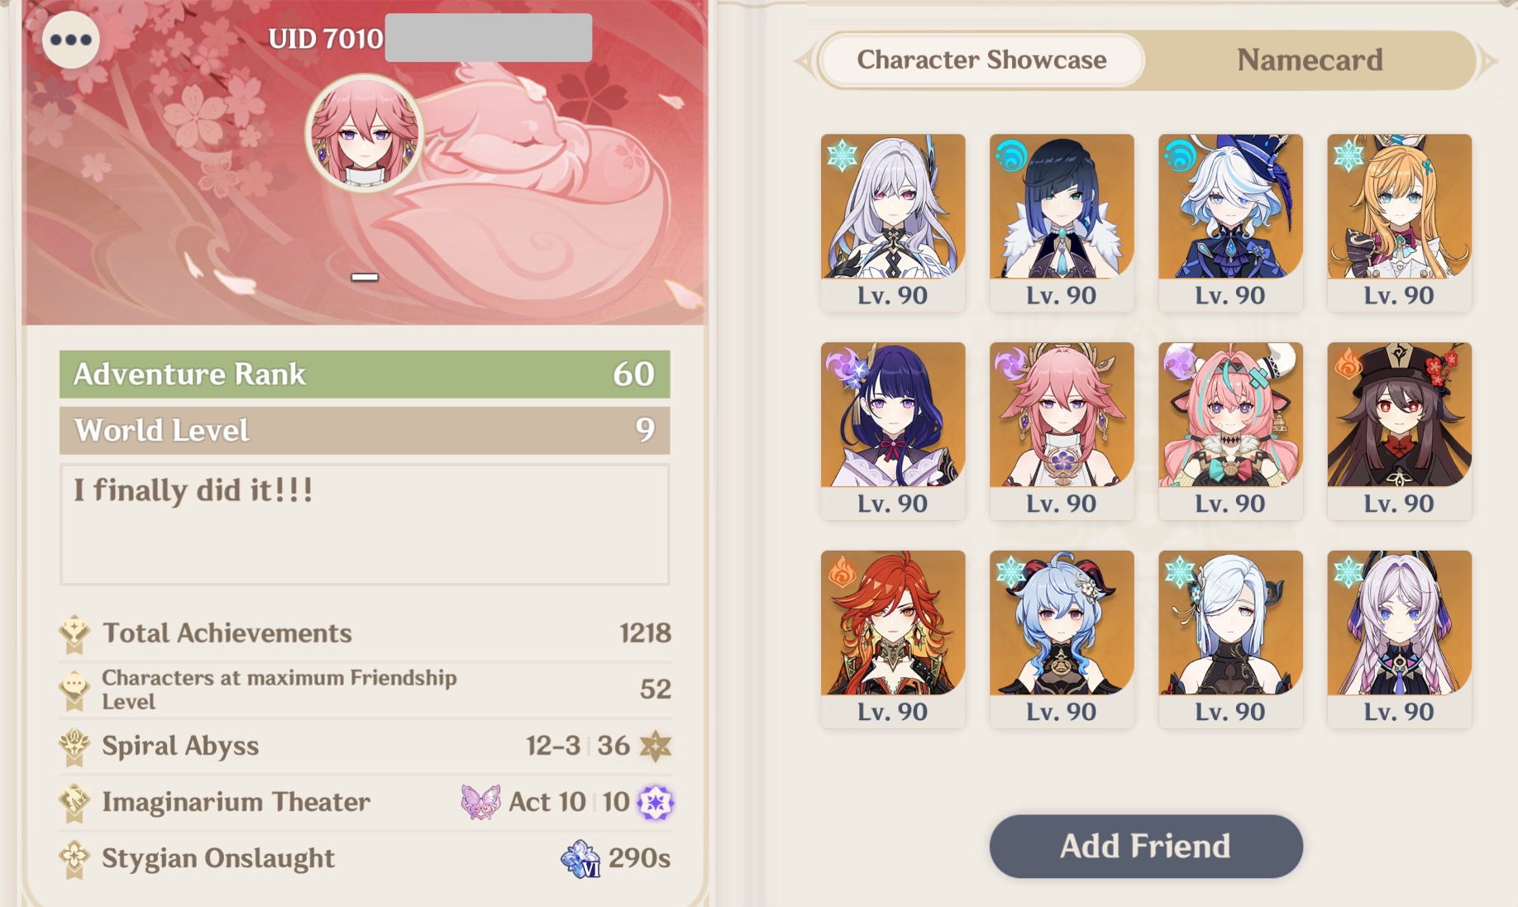Viewport: 1518px width, 907px height.
Task: Click the Imaginarium Theater butterfly badge
Action: 480,802
